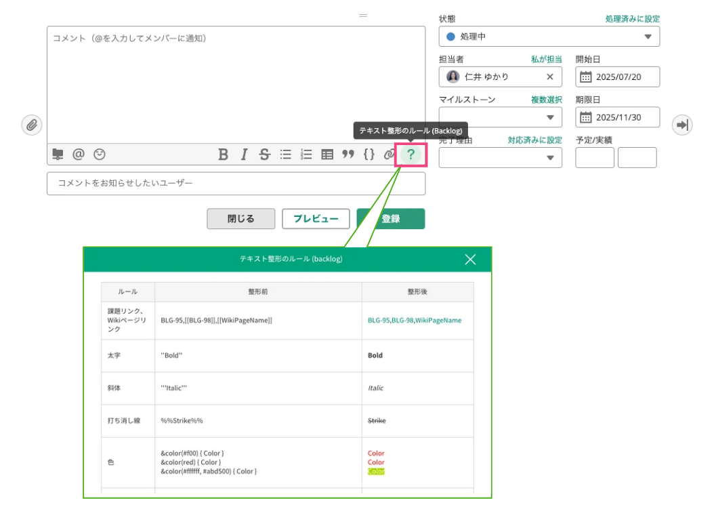Screen dimensions: 716x507
Task: Click the 閉じる button
Action: tap(240, 219)
